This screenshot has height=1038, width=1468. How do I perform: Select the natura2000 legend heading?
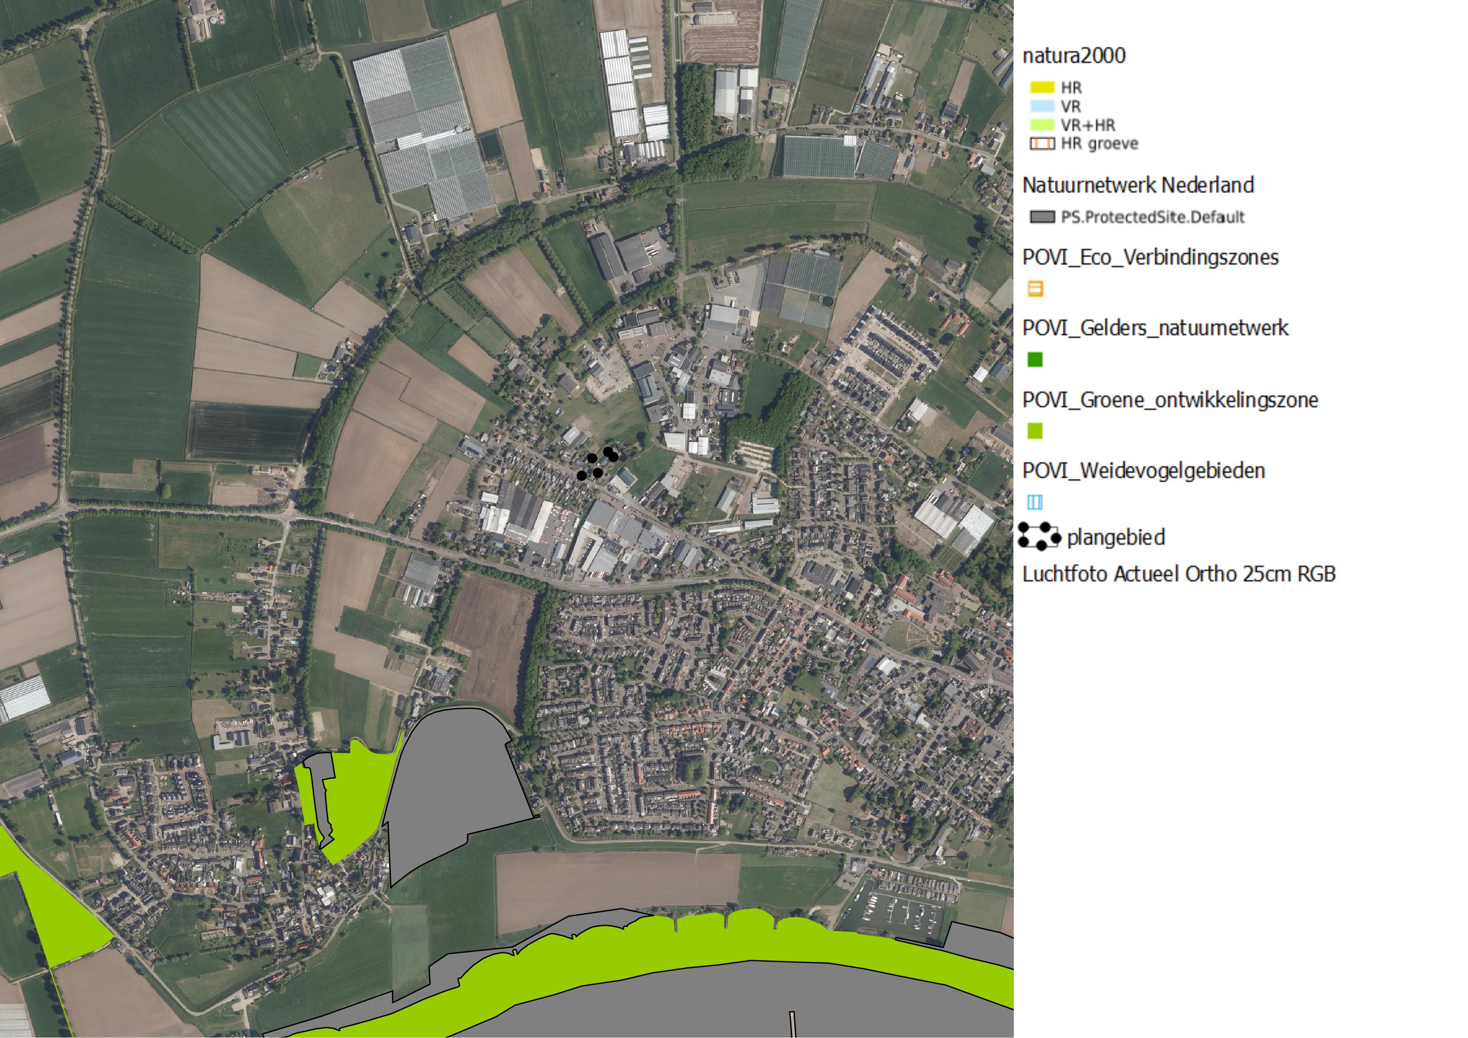(1074, 56)
